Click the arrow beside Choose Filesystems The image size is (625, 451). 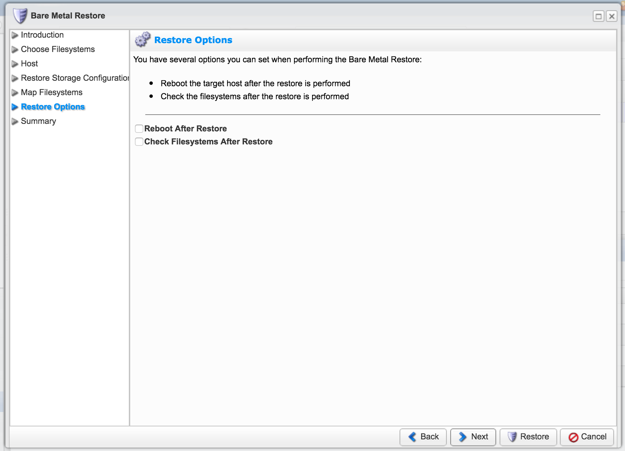click(15, 50)
